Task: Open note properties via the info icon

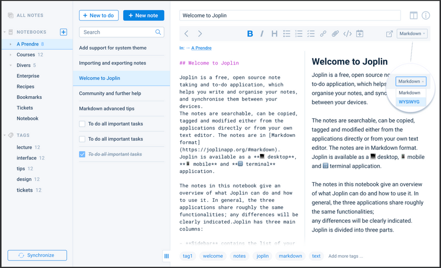Action: pyautogui.click(x=425, y=16)
